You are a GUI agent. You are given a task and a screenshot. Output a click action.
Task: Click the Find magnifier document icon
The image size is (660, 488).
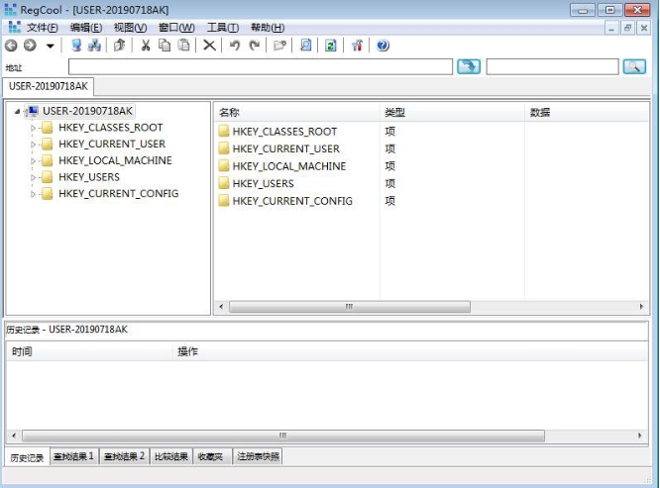point(306,46)
